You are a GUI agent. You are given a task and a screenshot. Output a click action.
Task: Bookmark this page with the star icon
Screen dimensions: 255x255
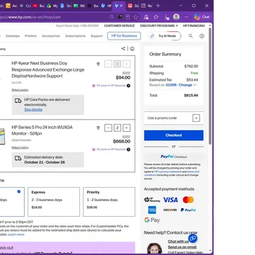tap(136, 17)
